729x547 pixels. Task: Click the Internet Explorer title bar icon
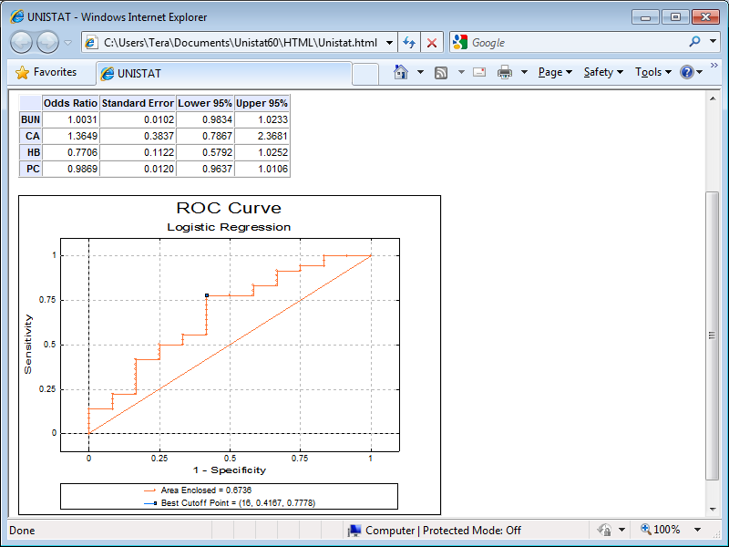coord(17,16)
